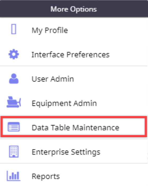Click empty space right of Reports label
The height and width of the screenshot is (186, 148).
[103, 177]
